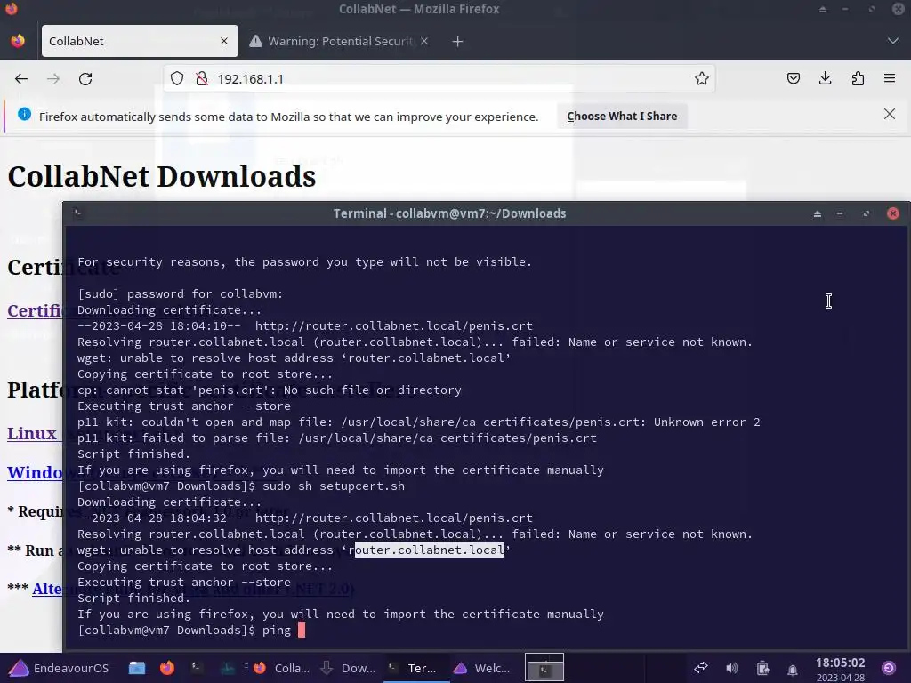Click 'sudo sh setupcert.sh' command line
This screenshot has width=911, height=683.
(x=334, y=486)
